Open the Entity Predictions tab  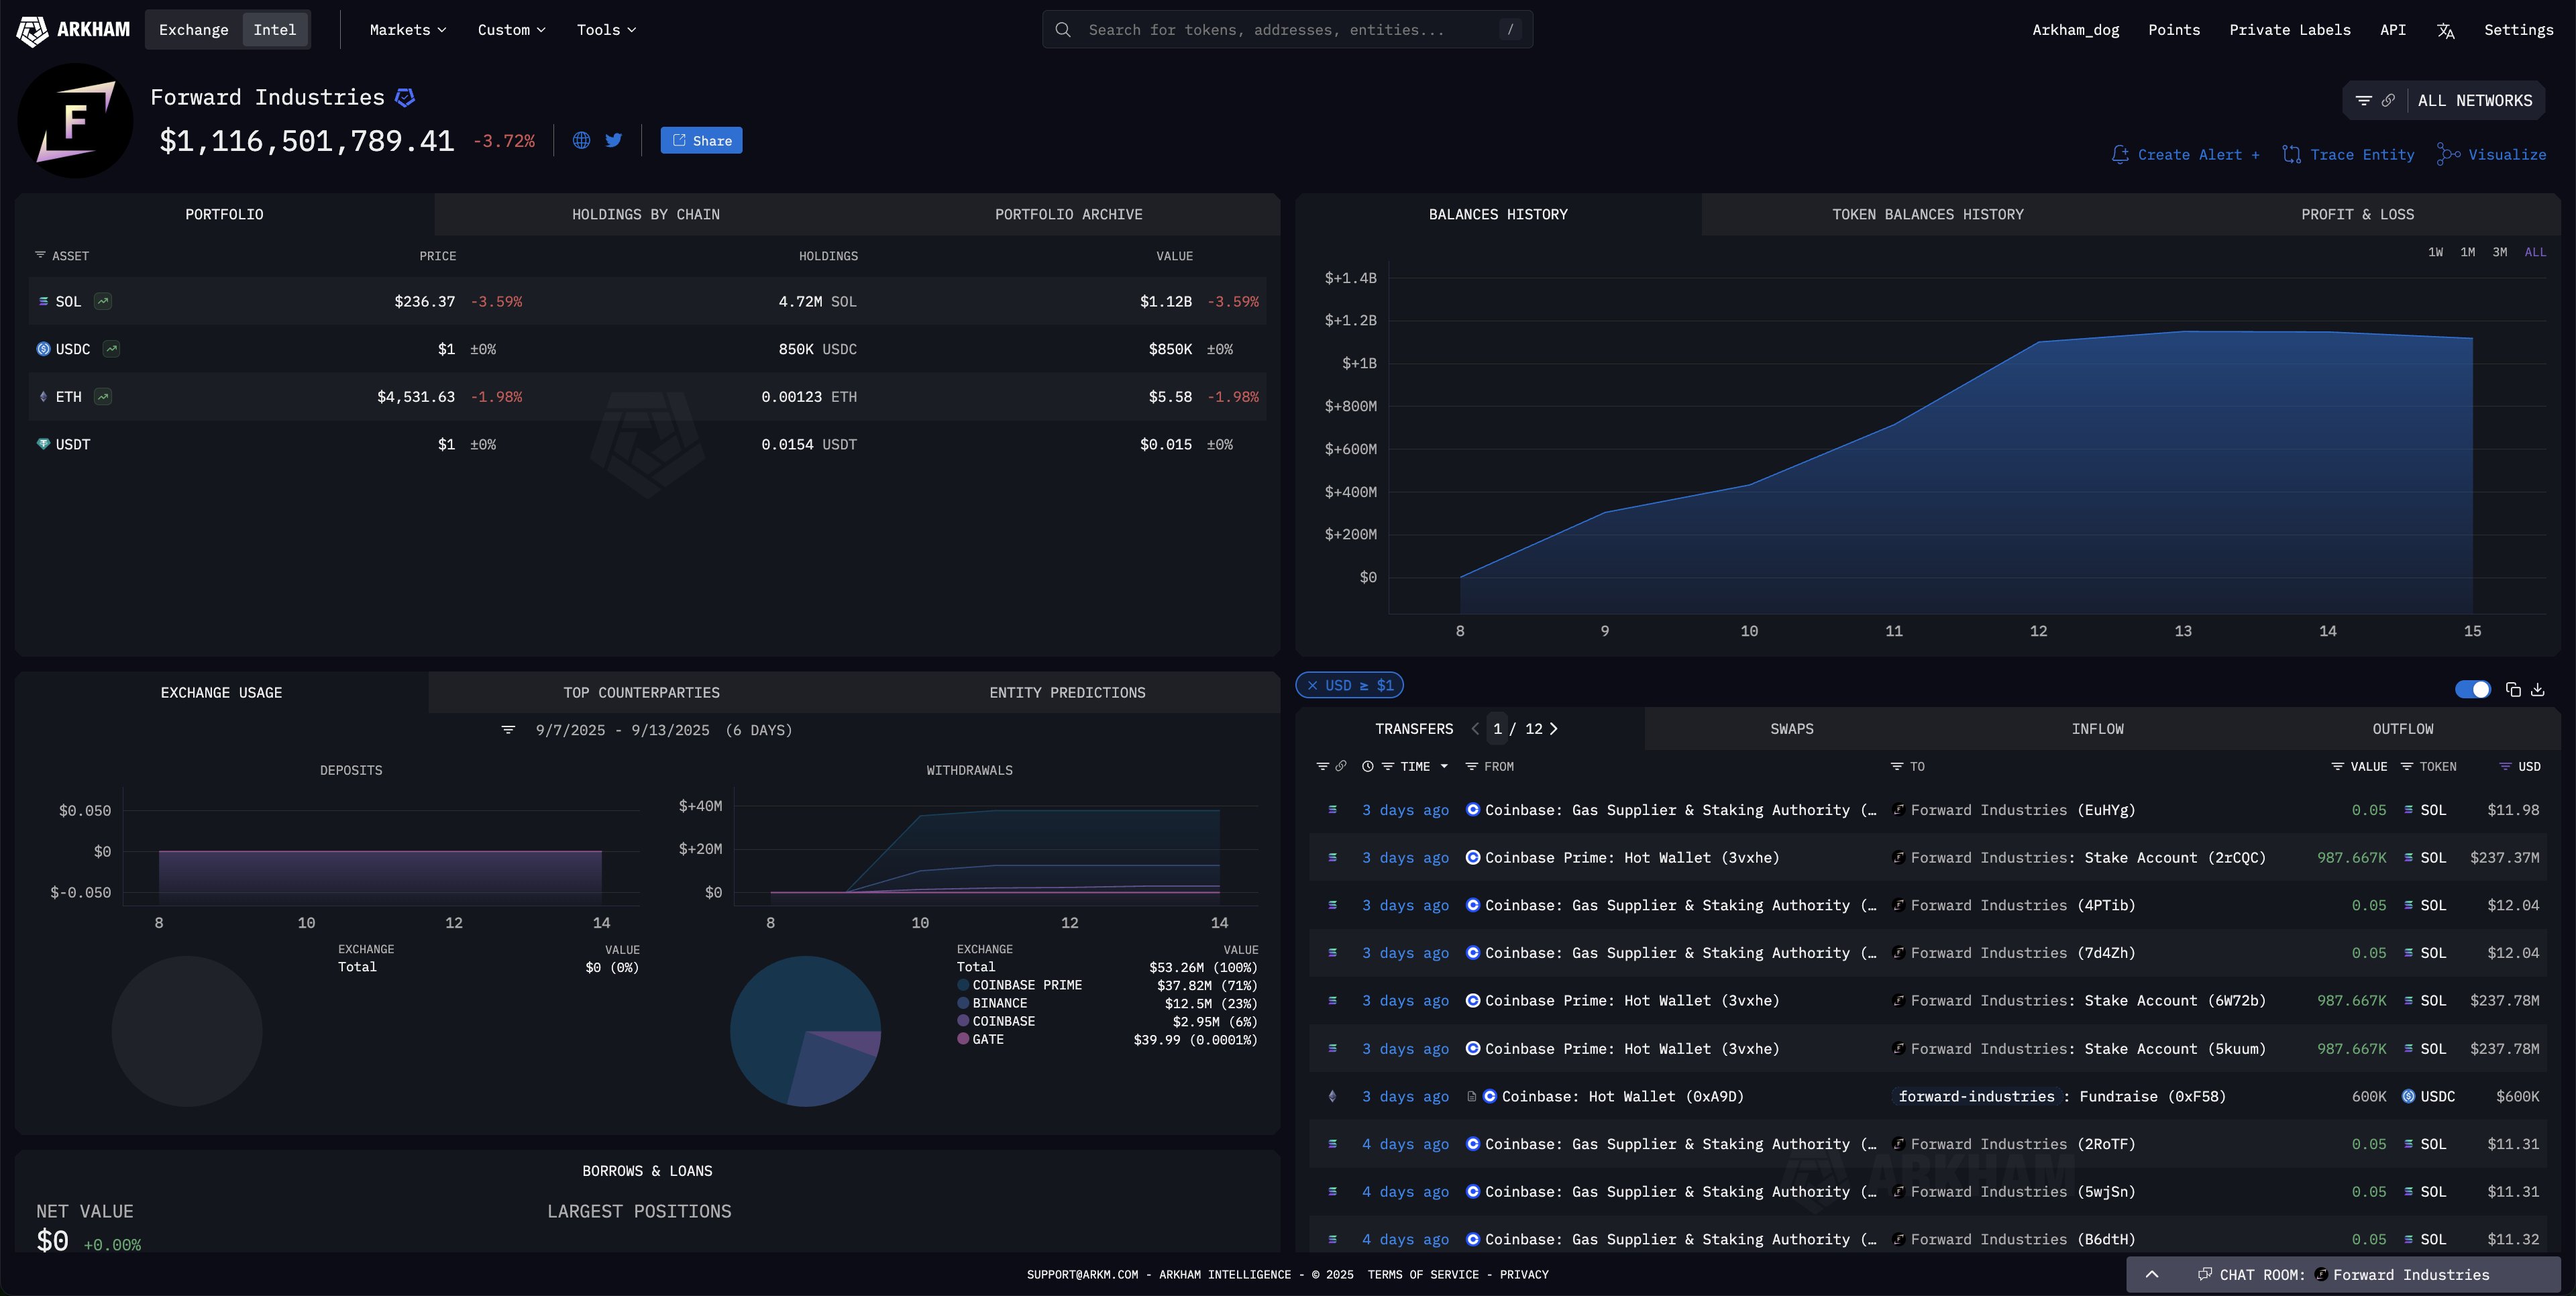(x=1067, y=692)
